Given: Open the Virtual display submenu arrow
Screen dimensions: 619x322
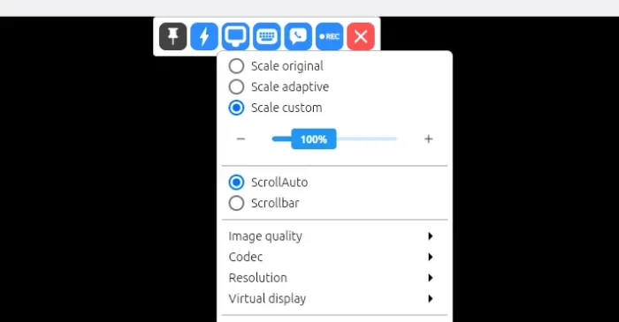Looking at the screenshot, I should pos(431,299).
